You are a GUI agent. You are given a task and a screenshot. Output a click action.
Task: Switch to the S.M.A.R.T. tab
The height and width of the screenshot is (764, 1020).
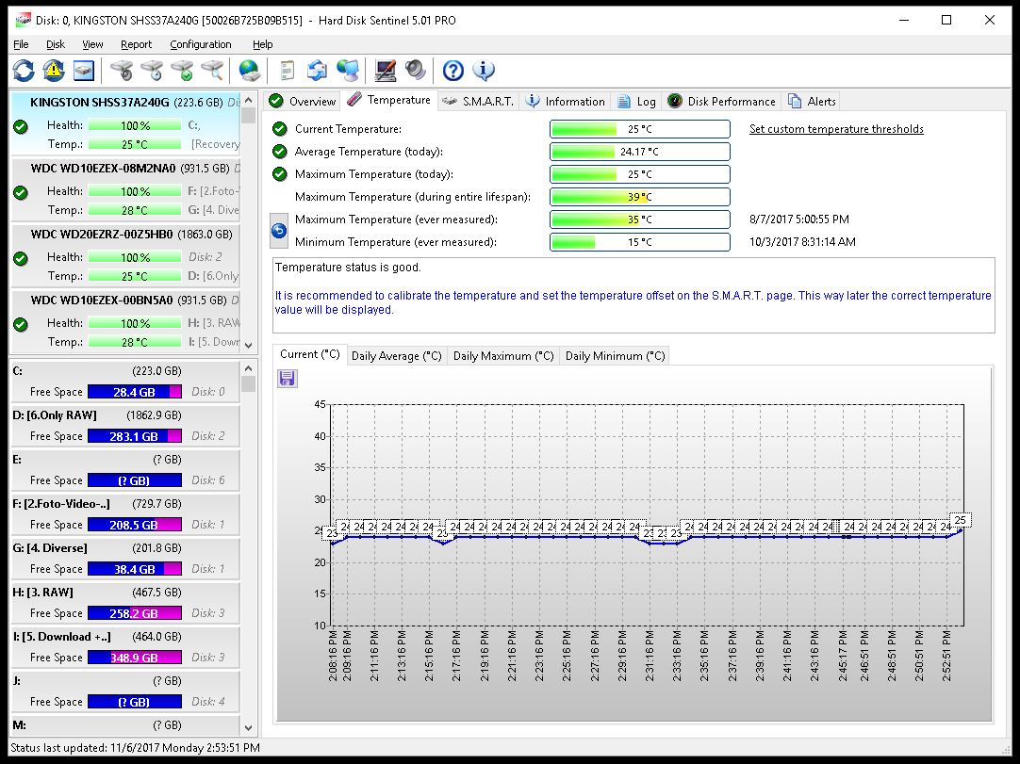[x=478, y=102]
